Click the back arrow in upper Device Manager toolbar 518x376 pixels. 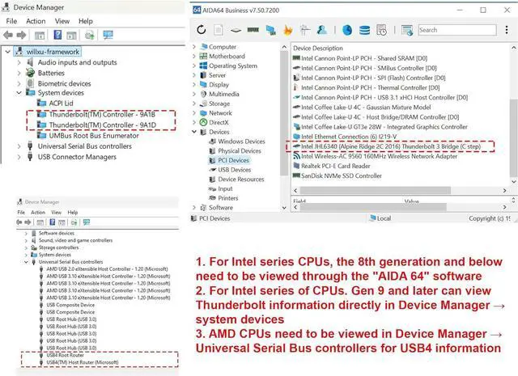click(8, 35)
